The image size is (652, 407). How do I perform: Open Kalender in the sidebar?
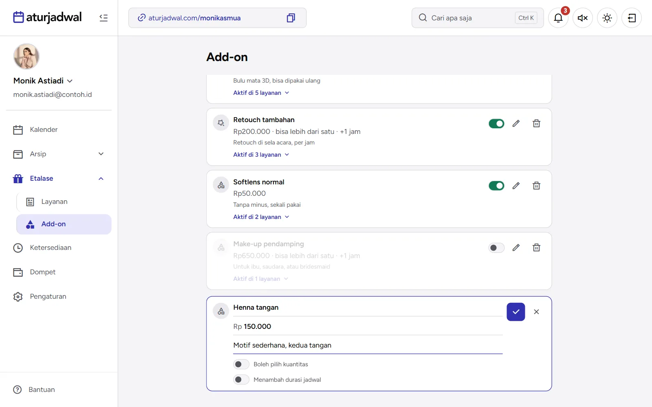coord(59,129)
